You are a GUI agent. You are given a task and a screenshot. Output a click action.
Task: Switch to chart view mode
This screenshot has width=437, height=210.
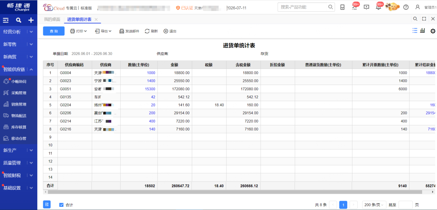(x=422, y=31)
